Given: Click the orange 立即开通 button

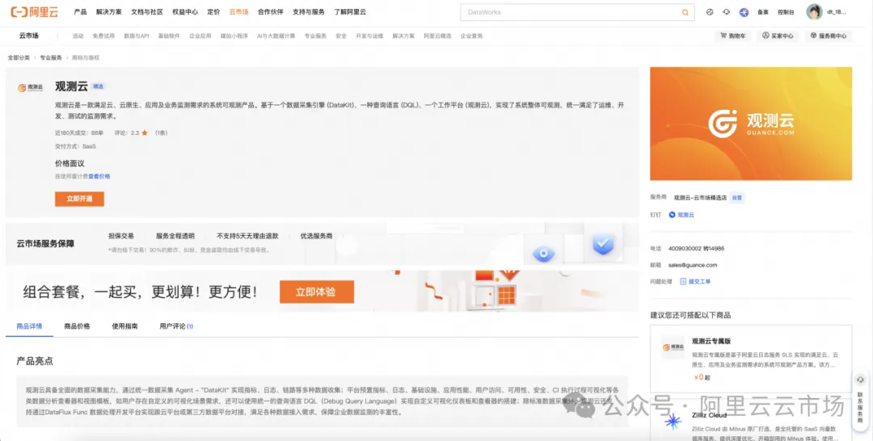Looking at the screenshot, I should pyautogui.click(x=79, y=199).
